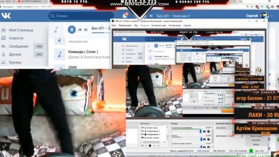Open Моя Страница in the VK sidebar
This screenshot has width=279, height=157.
21,30
